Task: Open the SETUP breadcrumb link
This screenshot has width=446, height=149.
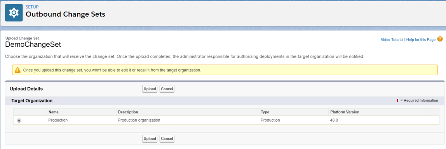Action: pyautogui.click(x=32, y=7)
